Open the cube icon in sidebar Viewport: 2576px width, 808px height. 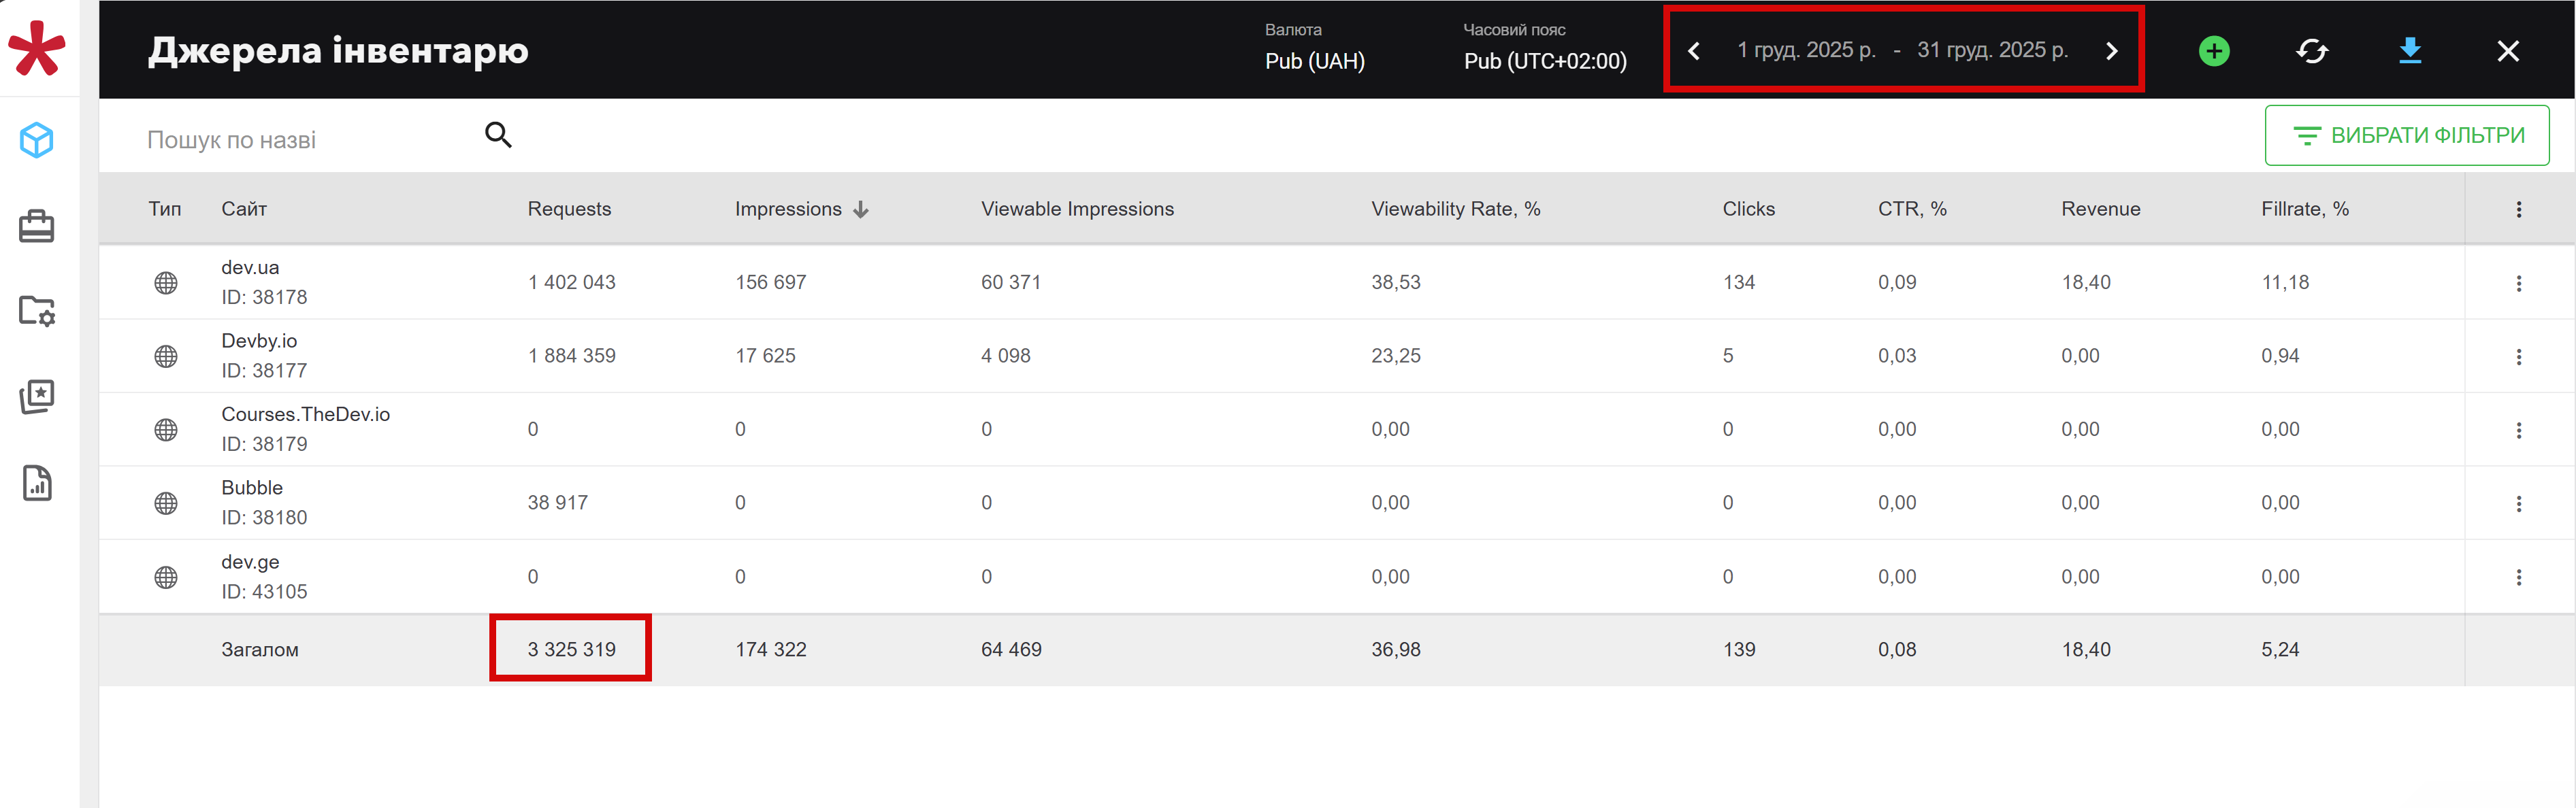point(37,140)
